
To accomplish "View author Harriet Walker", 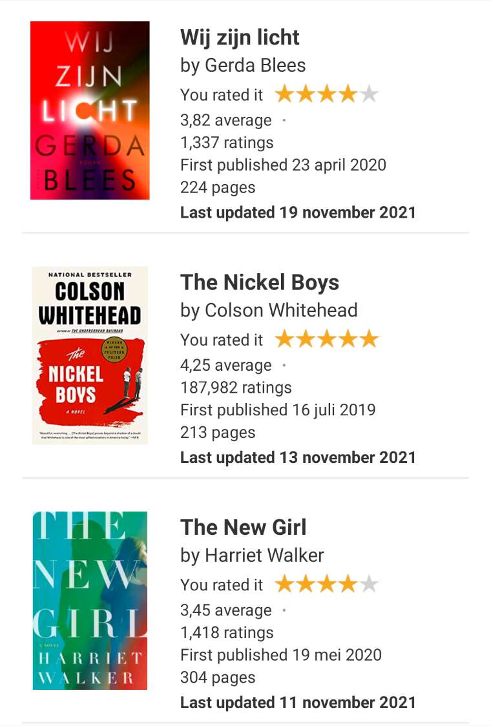I will [264, 555].
